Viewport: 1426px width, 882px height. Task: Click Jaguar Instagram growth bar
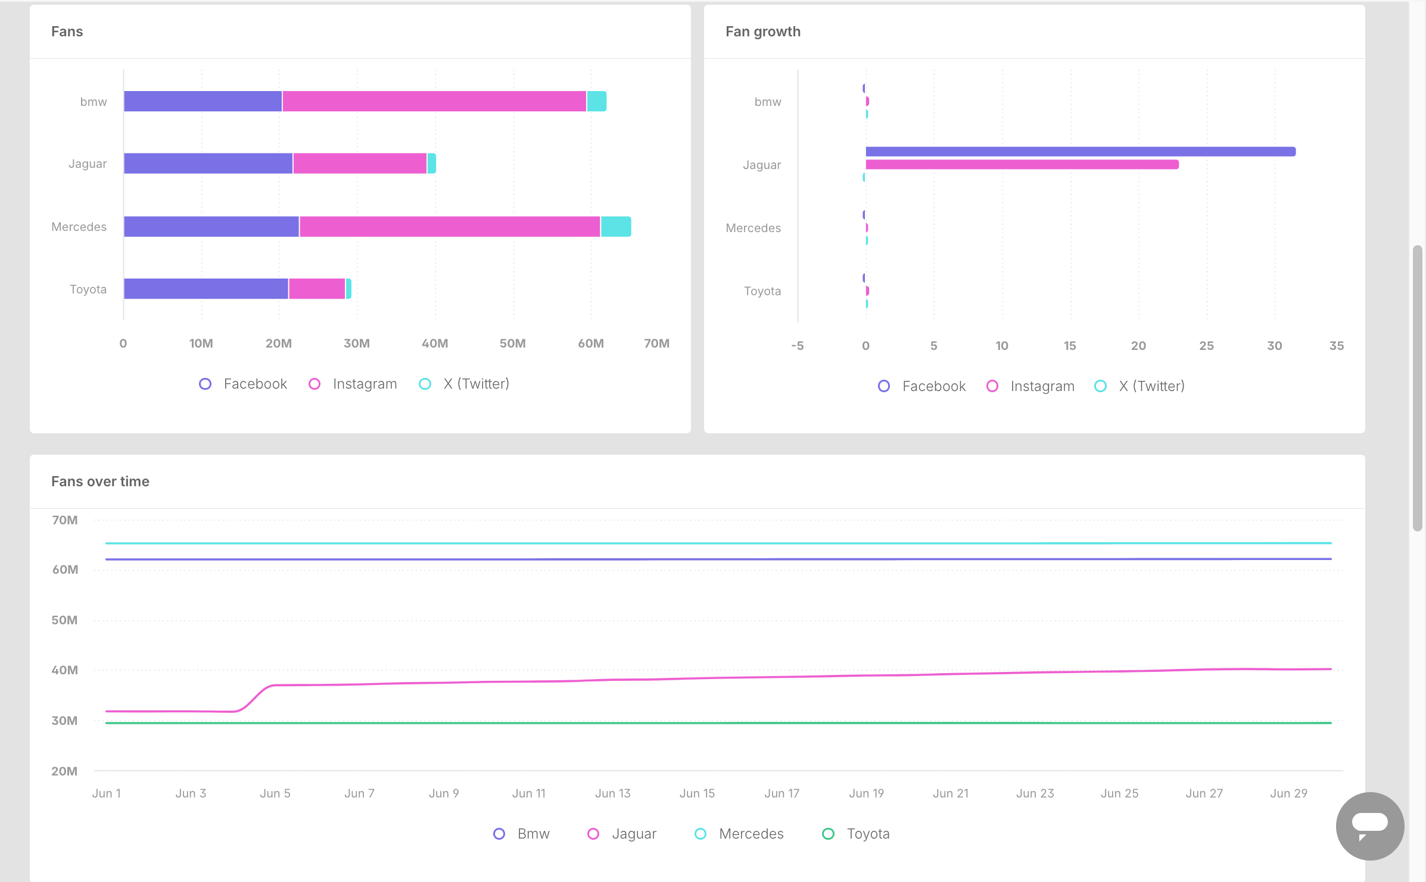click(x=1022, y=164)
